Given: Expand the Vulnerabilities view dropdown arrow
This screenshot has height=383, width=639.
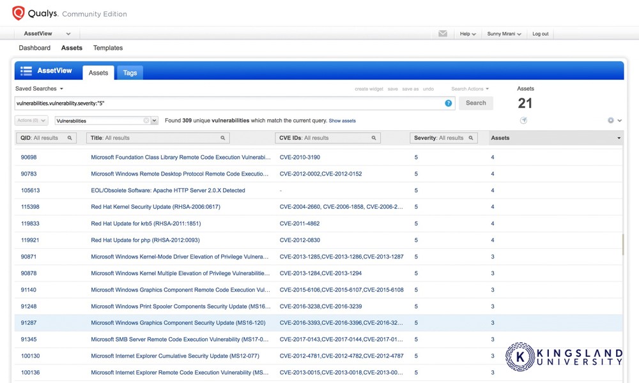Looking at the screenshot, I should 155,121.
